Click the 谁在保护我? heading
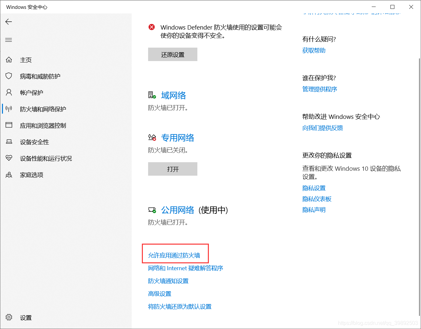 click(319, 78)
